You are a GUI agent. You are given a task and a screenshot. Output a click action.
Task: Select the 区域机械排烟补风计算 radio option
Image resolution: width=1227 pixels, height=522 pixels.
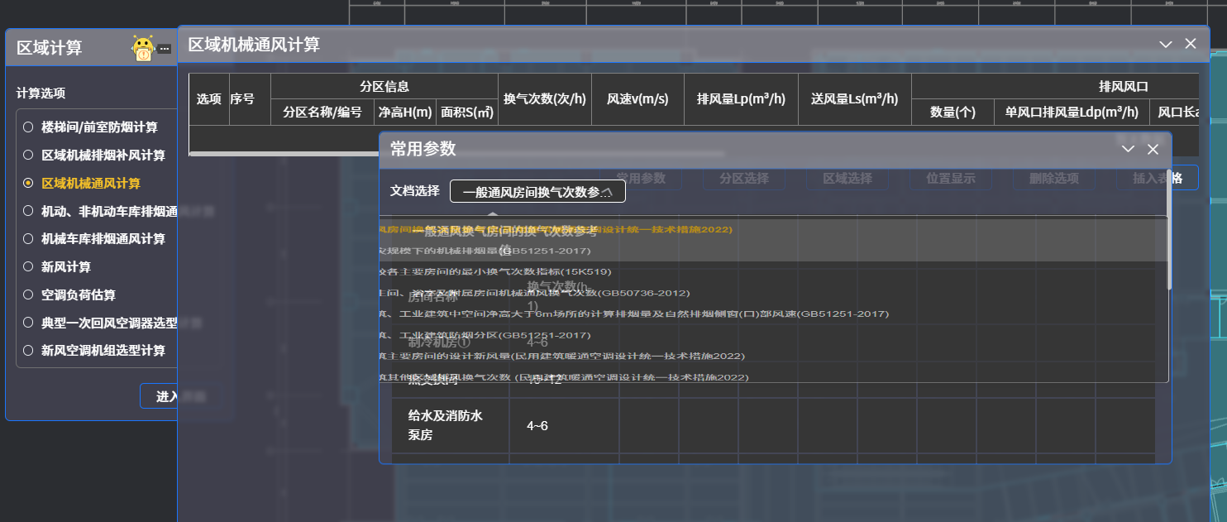(28, 156)
